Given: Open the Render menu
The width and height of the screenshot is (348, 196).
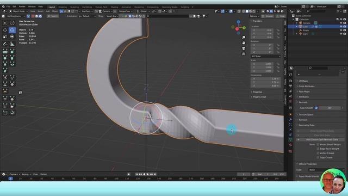Looking at the screenshot, I should click(x=22, y=7).
